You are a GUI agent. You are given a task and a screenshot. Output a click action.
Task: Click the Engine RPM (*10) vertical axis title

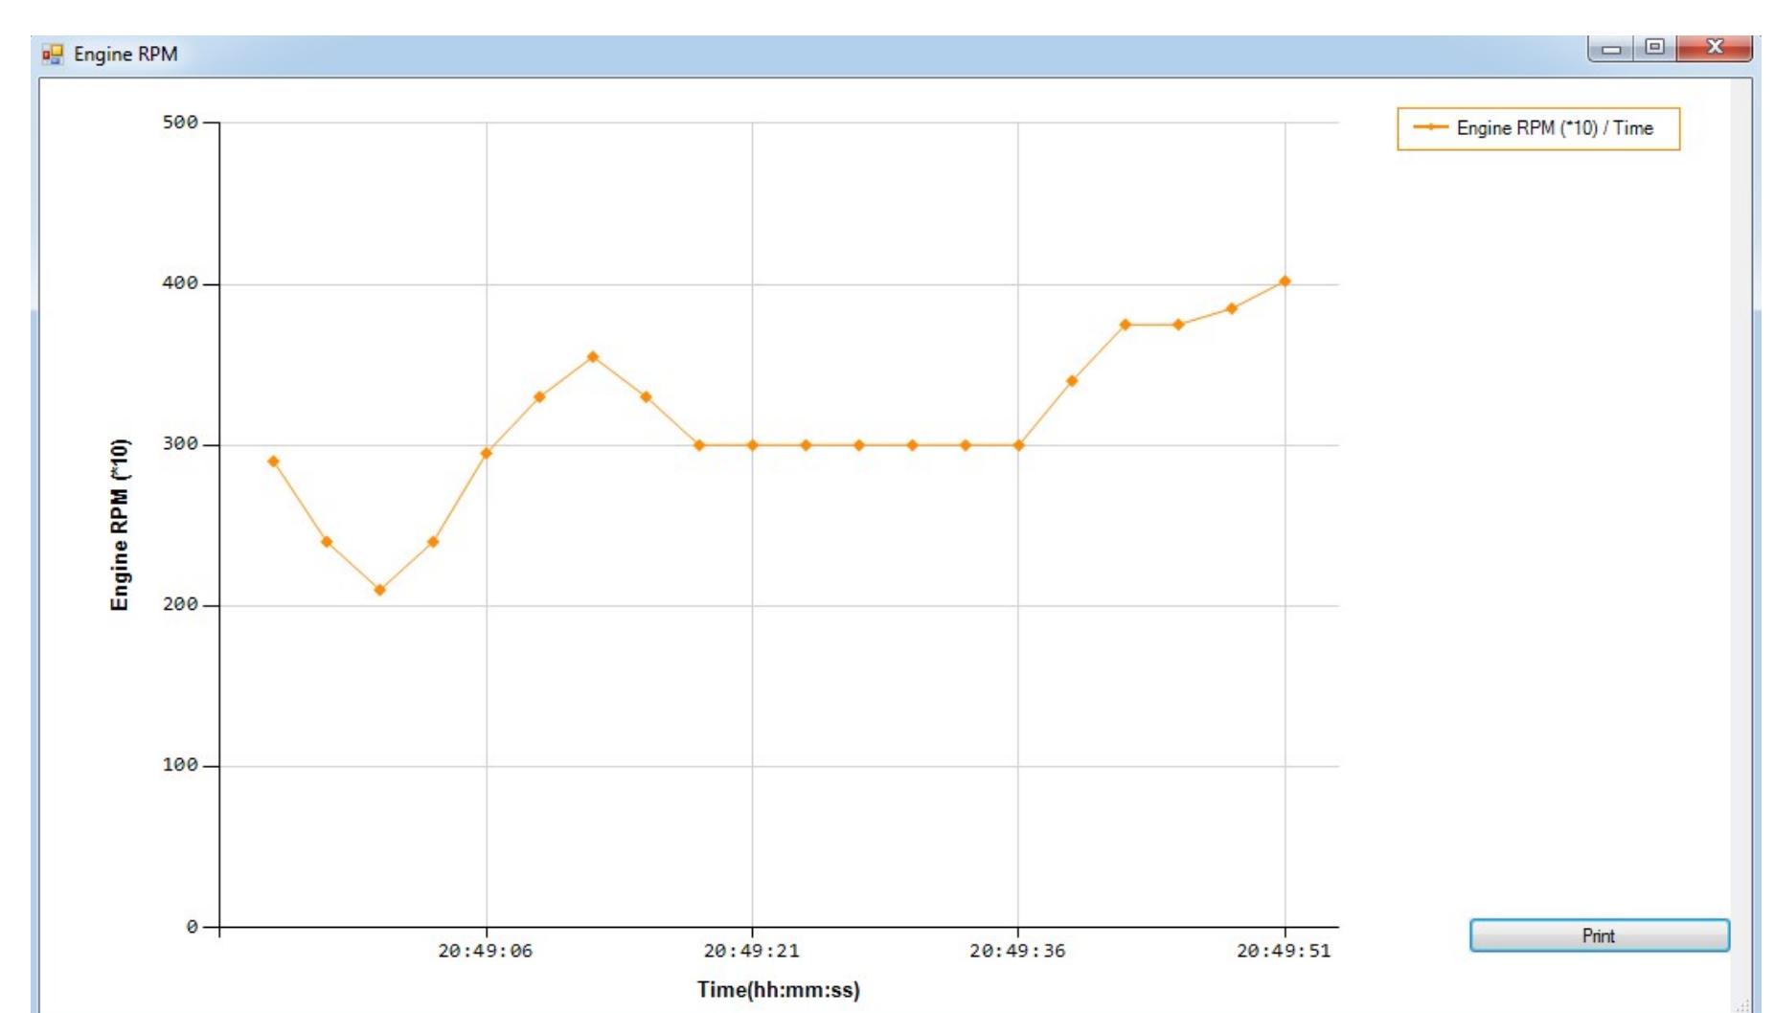(x=119, y=525)
